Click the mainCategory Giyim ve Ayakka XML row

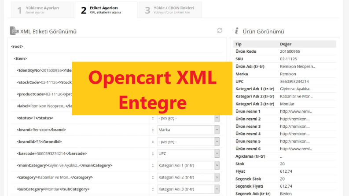coord(65,165)
